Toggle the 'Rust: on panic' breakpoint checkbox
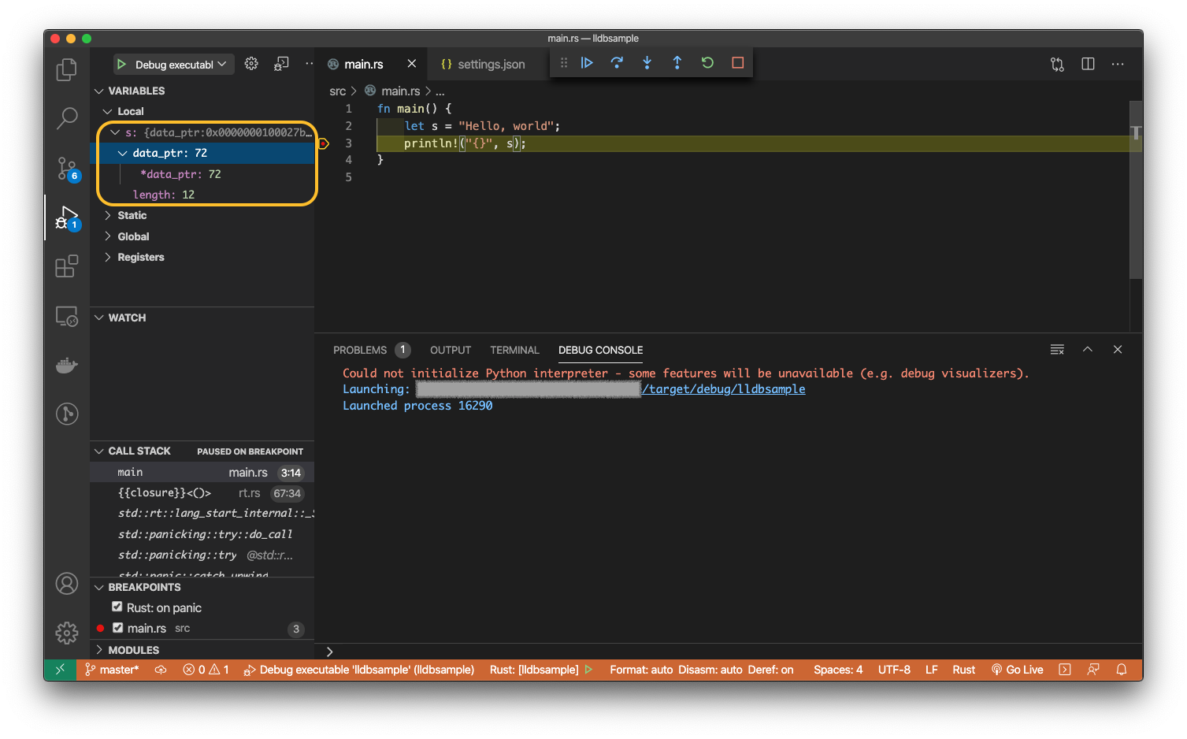Viewport: 1187px width, 739px height. pyautogui.click(x=117, y=607)
